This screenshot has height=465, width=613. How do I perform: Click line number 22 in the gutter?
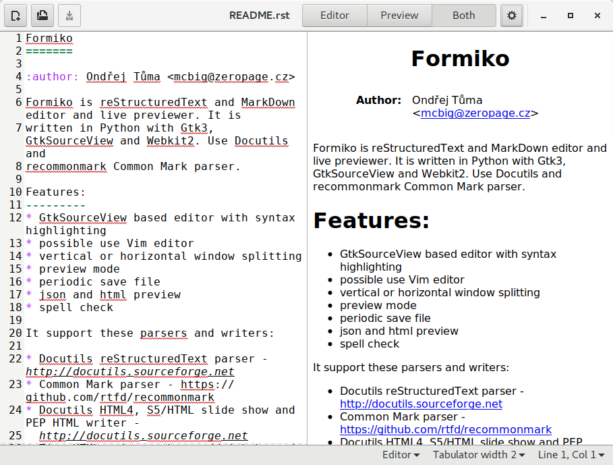coord(16,359)
